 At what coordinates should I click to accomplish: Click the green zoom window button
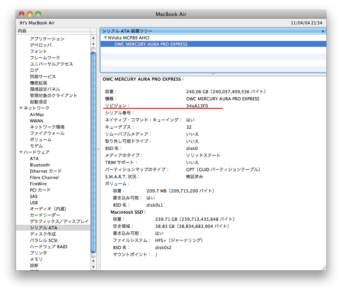pyautogui.click(x=38, y=14)
